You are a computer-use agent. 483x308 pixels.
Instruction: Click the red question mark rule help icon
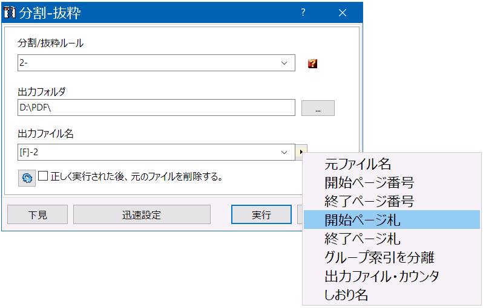(312, 63)
